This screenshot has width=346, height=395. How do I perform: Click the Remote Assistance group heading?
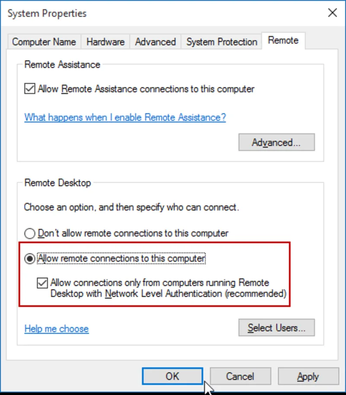tap(61, 65)
